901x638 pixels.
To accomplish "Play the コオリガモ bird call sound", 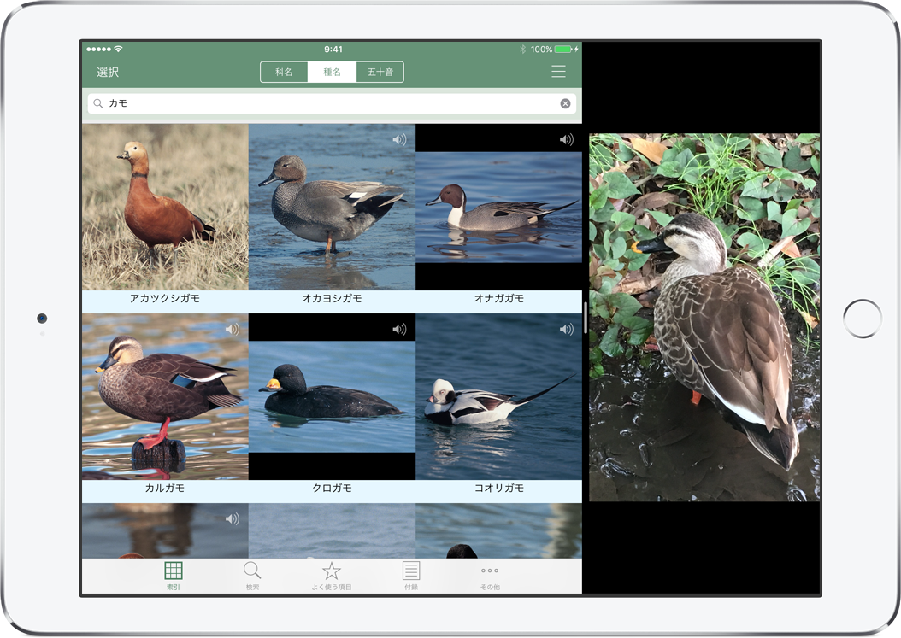I will [x=567, y=329].
